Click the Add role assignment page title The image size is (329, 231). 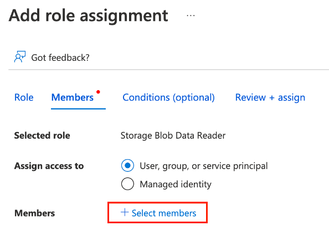[x=88, y=16]
